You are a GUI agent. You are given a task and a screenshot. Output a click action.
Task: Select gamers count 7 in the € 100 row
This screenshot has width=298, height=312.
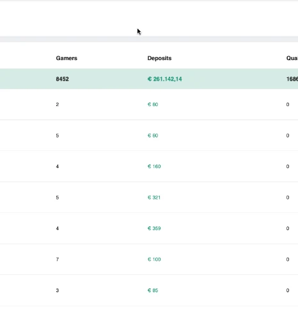click(58, 260)
